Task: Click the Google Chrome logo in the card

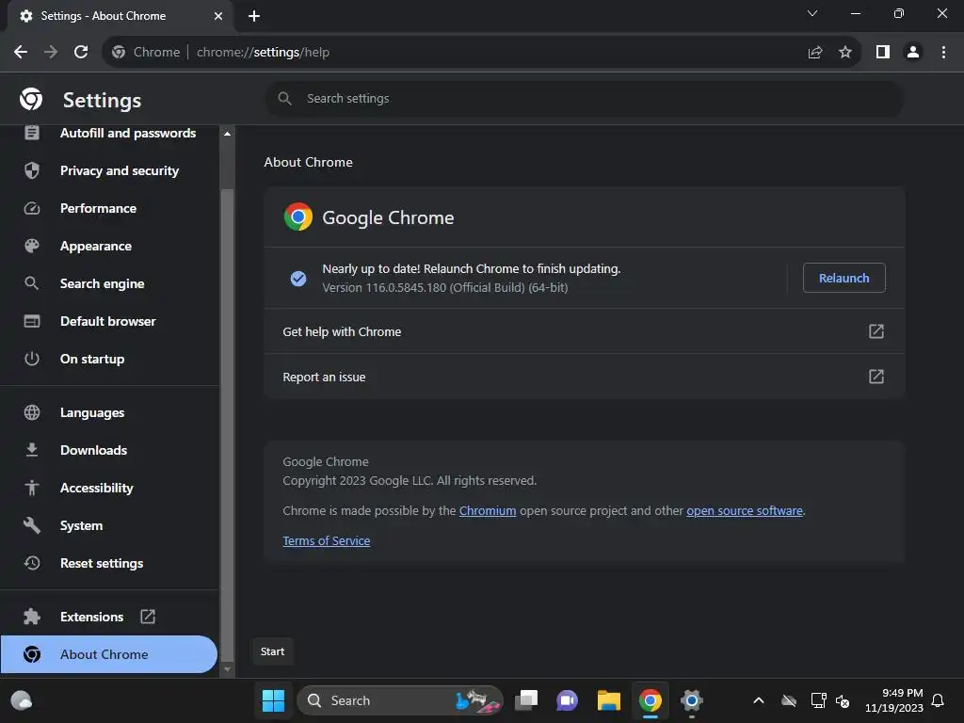Action: 298,217
